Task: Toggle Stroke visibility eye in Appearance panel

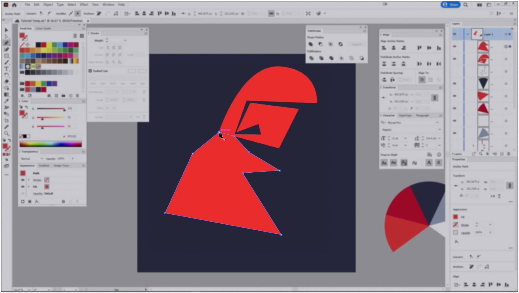Action: pyautogui.click(x=23, y=180)
